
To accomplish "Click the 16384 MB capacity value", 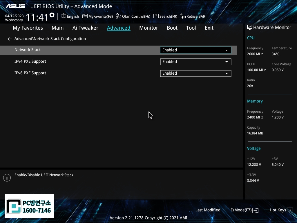I will pyautogui.click(x=255, y=133).
